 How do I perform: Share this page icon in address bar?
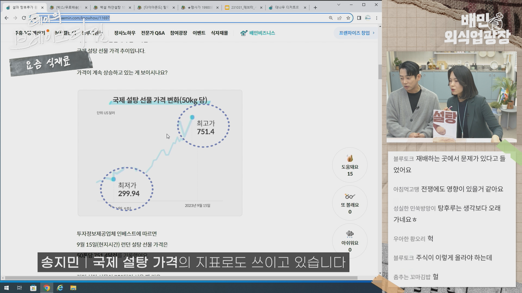(x=340, y=18)
